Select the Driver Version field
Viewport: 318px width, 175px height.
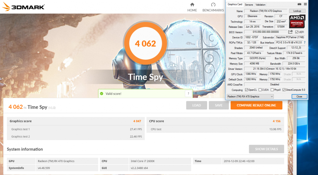[274, 69]
